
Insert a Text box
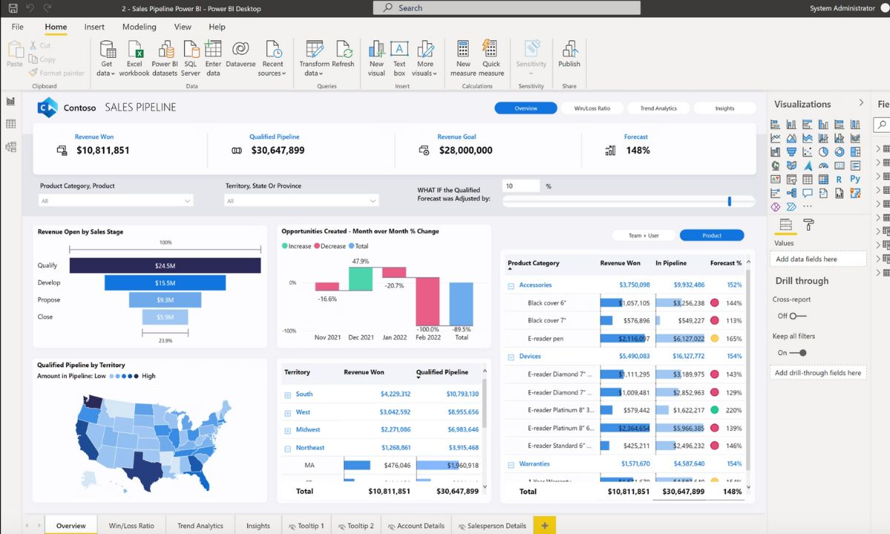[399, 50]
